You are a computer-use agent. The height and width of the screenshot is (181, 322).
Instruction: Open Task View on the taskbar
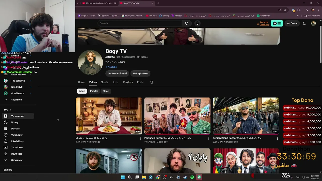(x=137, y=177)
